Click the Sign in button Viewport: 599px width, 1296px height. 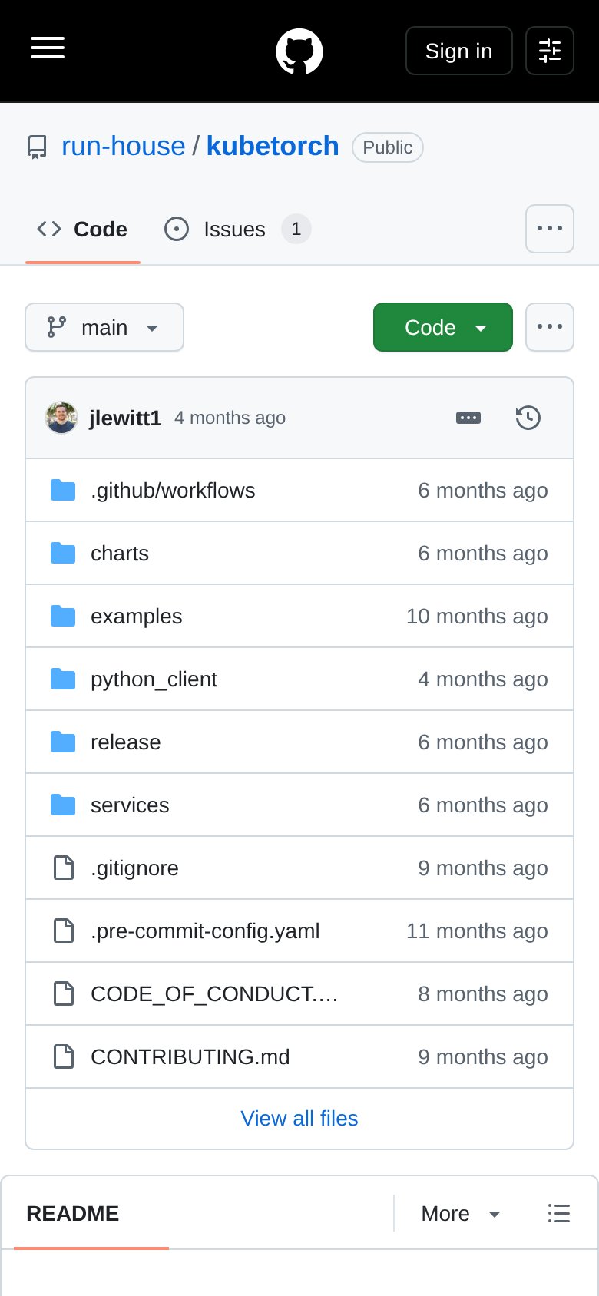coord(459,51)
